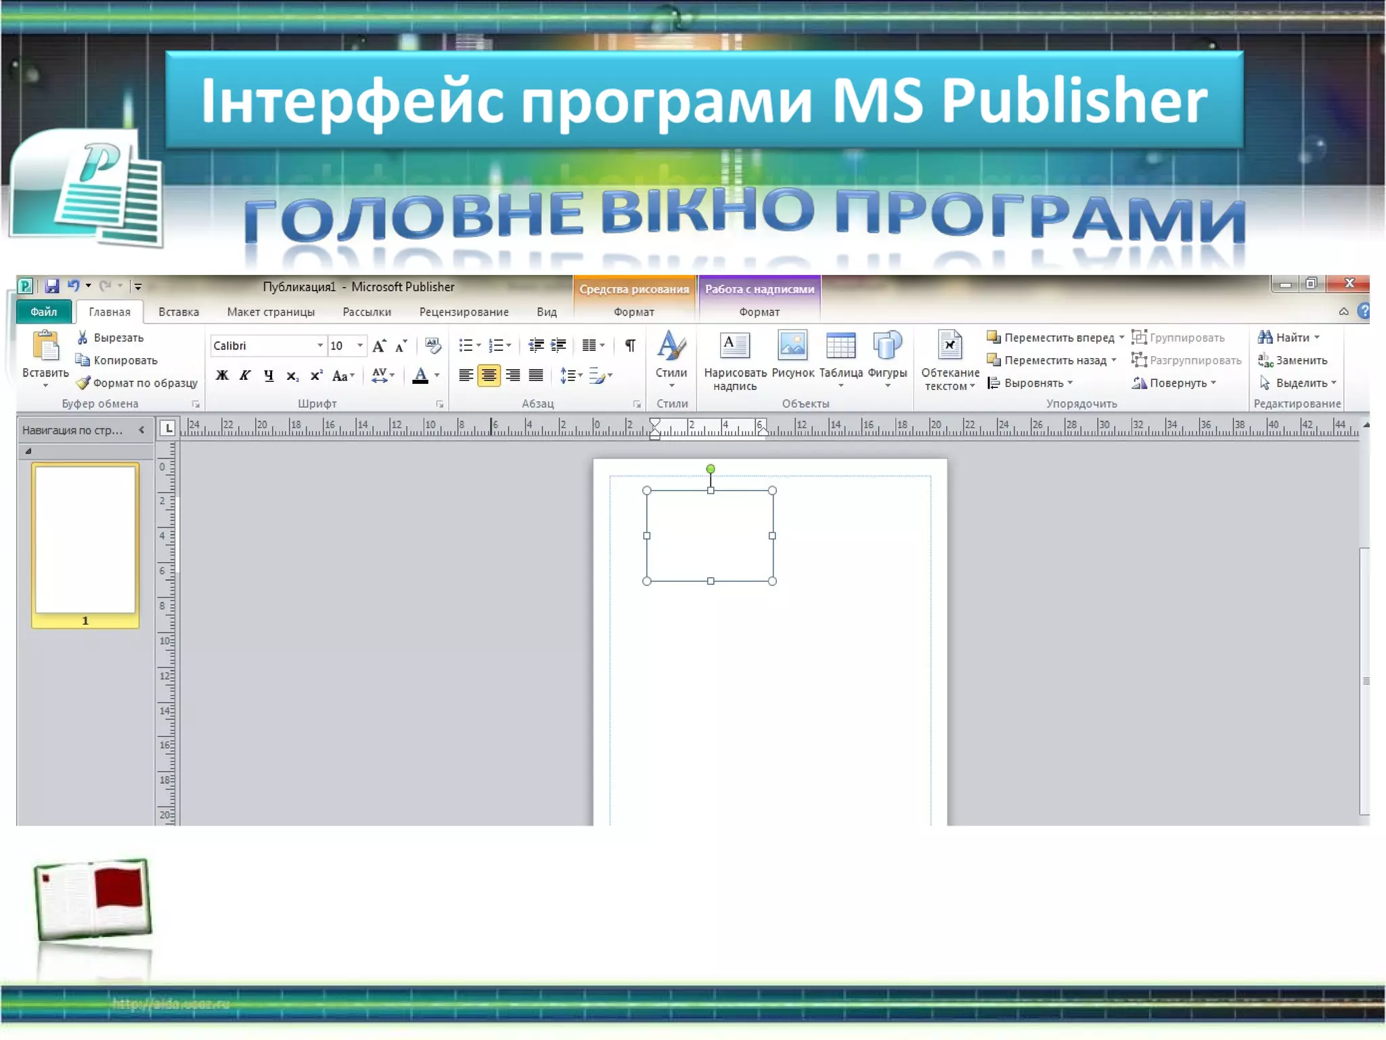This screenshot has width=1386, height=1040.
Task: Toggle Bold (Ж) formatting
Action: point(222,376)
